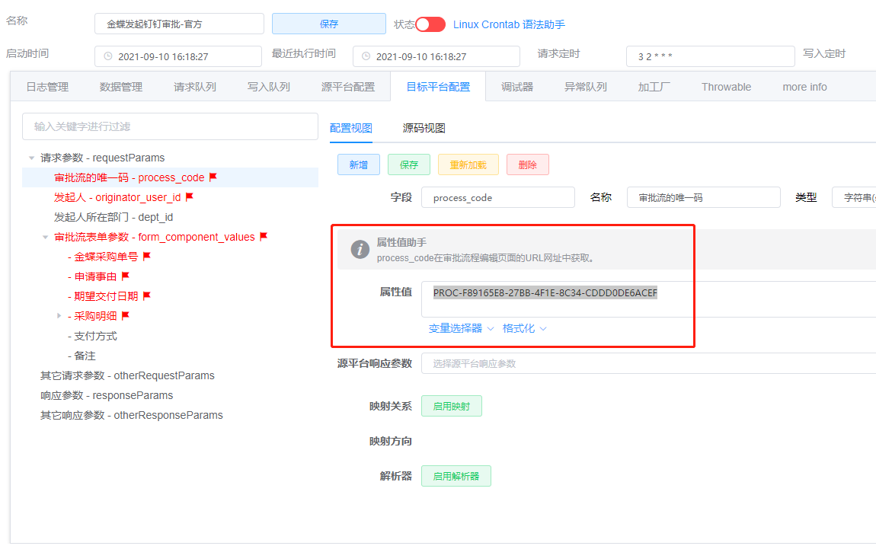Select the 配置视图 sub-tab

coord(351,128)
